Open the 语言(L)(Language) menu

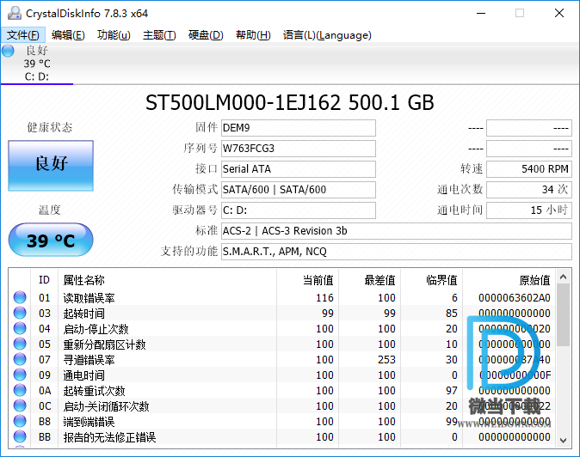(x=327, y=35)
